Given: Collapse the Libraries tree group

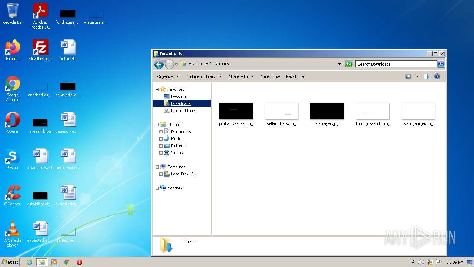Looking at the screenshot, I should click(157, 125).
